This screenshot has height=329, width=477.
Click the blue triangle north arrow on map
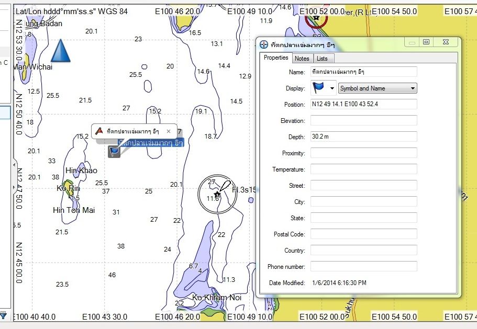(x=60, y=51)
